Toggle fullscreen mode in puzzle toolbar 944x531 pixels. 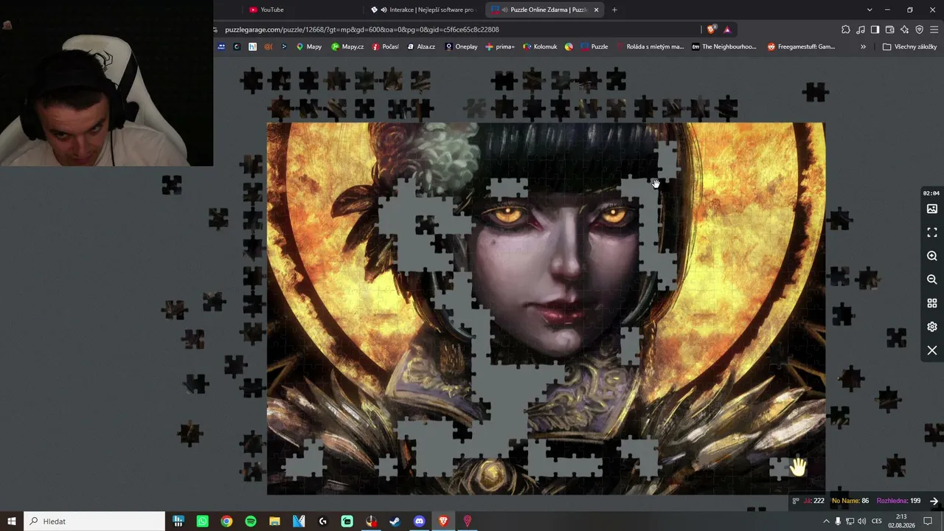pyautogui.click(x=932, y=232)
